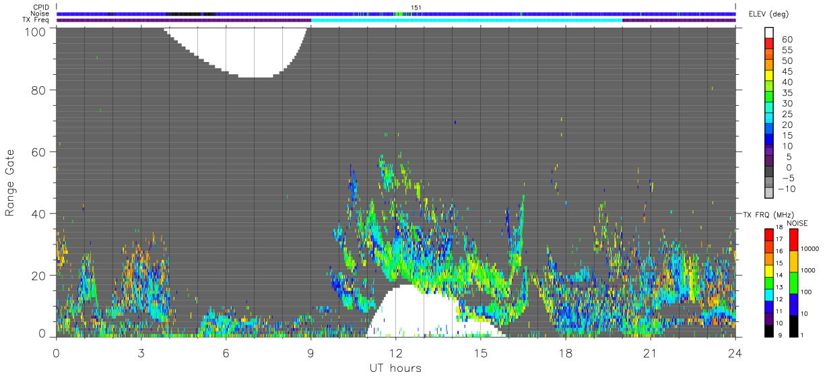Click the green segment of the NOISE colorbar
This screenshot has height=382, width=827.
coord(793,282)
